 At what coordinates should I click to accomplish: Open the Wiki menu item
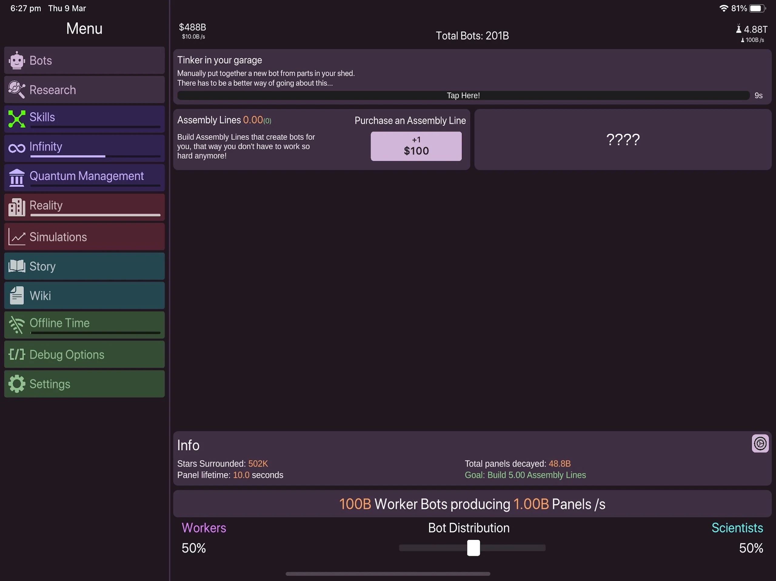pyautogui.click(x=84, y=296)
